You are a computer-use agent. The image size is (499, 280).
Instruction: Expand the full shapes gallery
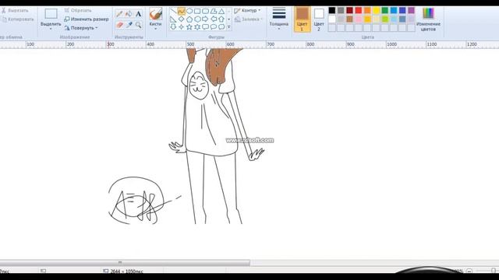pyautogui.click(x=228, y=27)
